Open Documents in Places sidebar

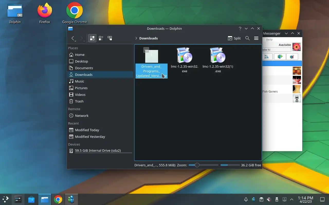(100, 68)
